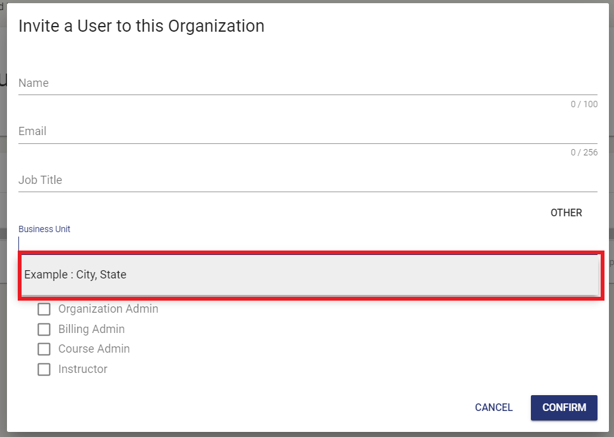Select the Job Title field
This screenshot has width=614, height=437.
(x=308, y=180)
